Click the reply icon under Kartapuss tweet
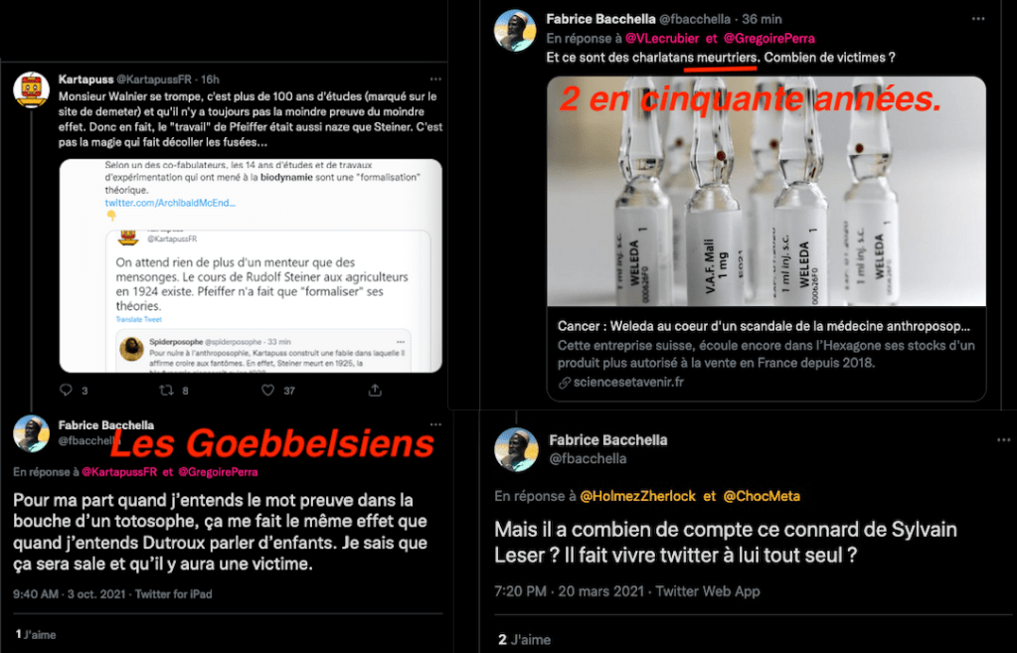This screenshot has width=1017, height=653. click(67, 390)
